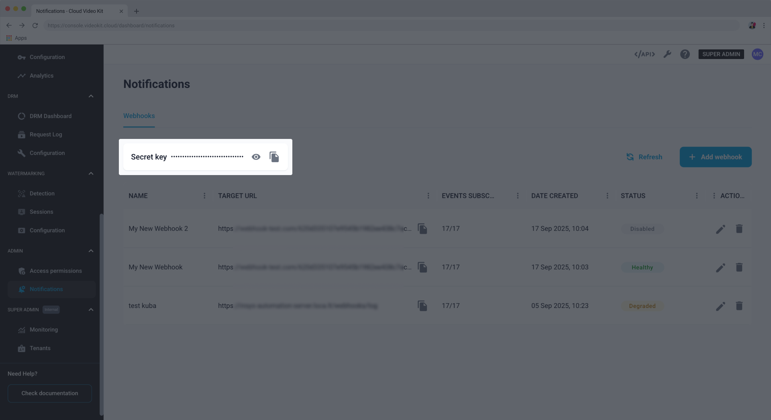Image resolution: width=771 pixels, height=420 pixels.
Task: Open the API reference panel
Action: (644, 54)
